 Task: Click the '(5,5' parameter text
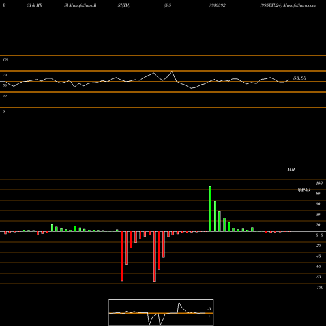coord(168,5)
